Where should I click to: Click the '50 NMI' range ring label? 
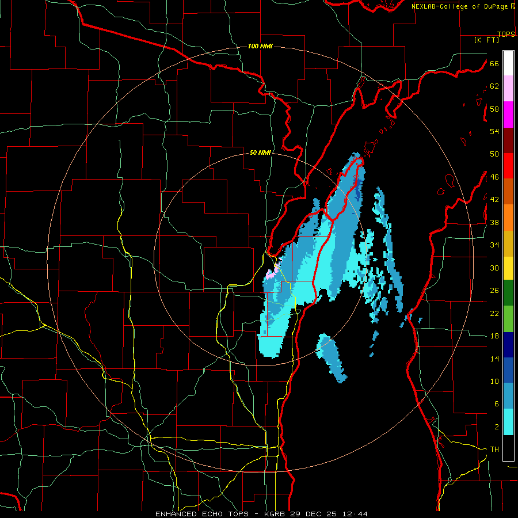(260, 153)
